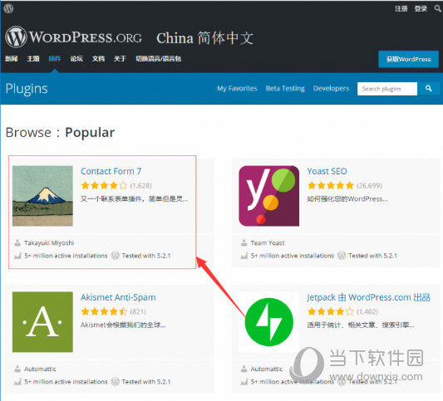Click installations chart icon under Takayuki Miyoshi
Viewport: 443px width, 401px height.
pyautogui.click(x=17, y=256)
